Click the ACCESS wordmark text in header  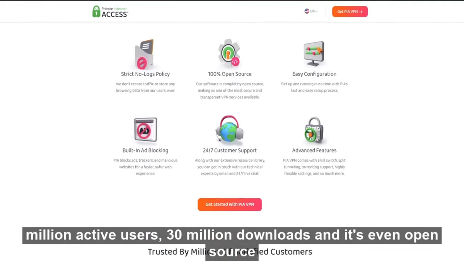pyautogui.click(x=114, y=14)
